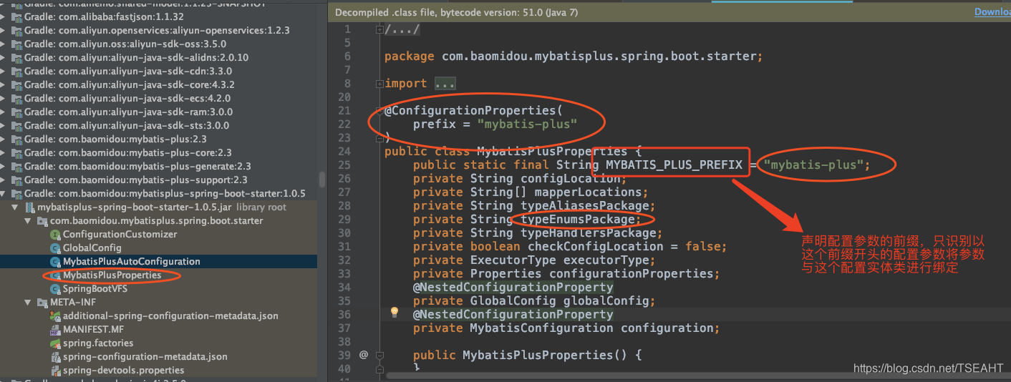Expand Gradle: com.baomidou:mybatis-plus-core:2.3

4,153
